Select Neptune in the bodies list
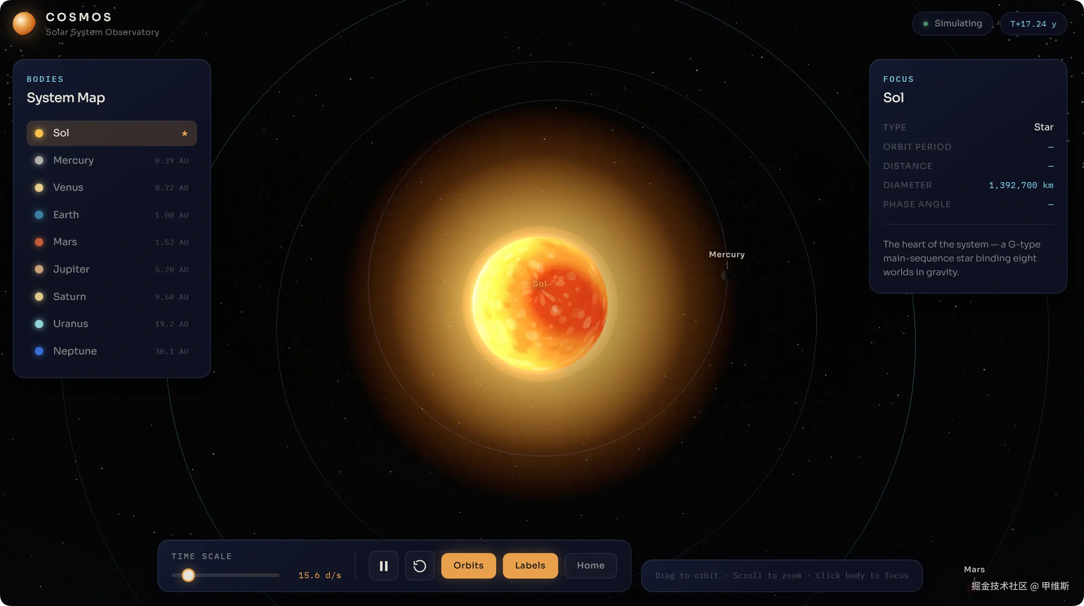Screen dimensions: 1084x606 tap(112, 351)
